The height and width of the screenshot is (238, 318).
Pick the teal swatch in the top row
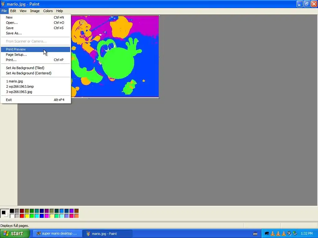point(37,211)
